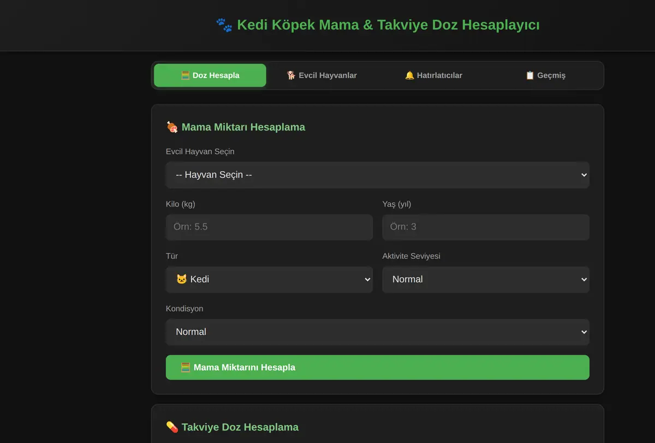Switch to the Evcil Hayvanlar tab
The image size is (655, 443).
322,75
